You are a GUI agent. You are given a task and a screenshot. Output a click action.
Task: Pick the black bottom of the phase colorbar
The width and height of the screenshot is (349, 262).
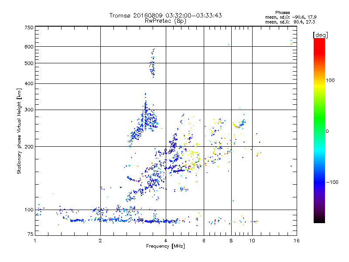coord(319,220)
